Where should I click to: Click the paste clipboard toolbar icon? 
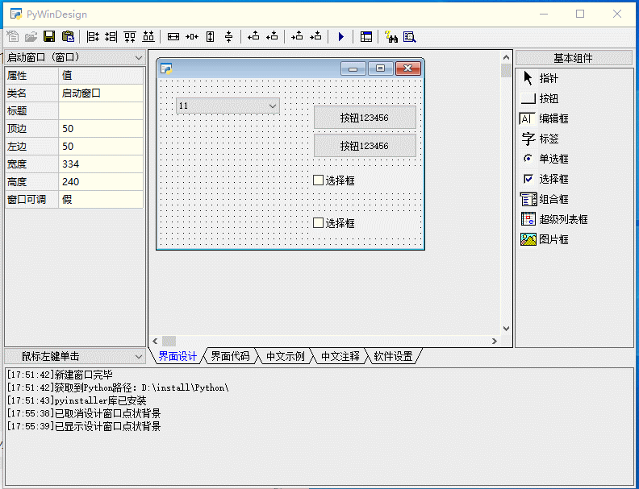[68, 36]
